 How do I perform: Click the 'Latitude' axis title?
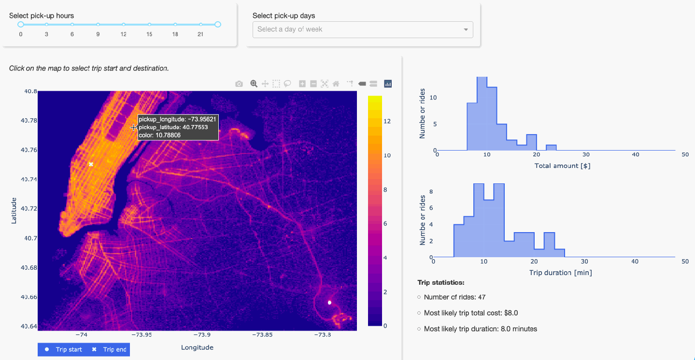(14, 210)
